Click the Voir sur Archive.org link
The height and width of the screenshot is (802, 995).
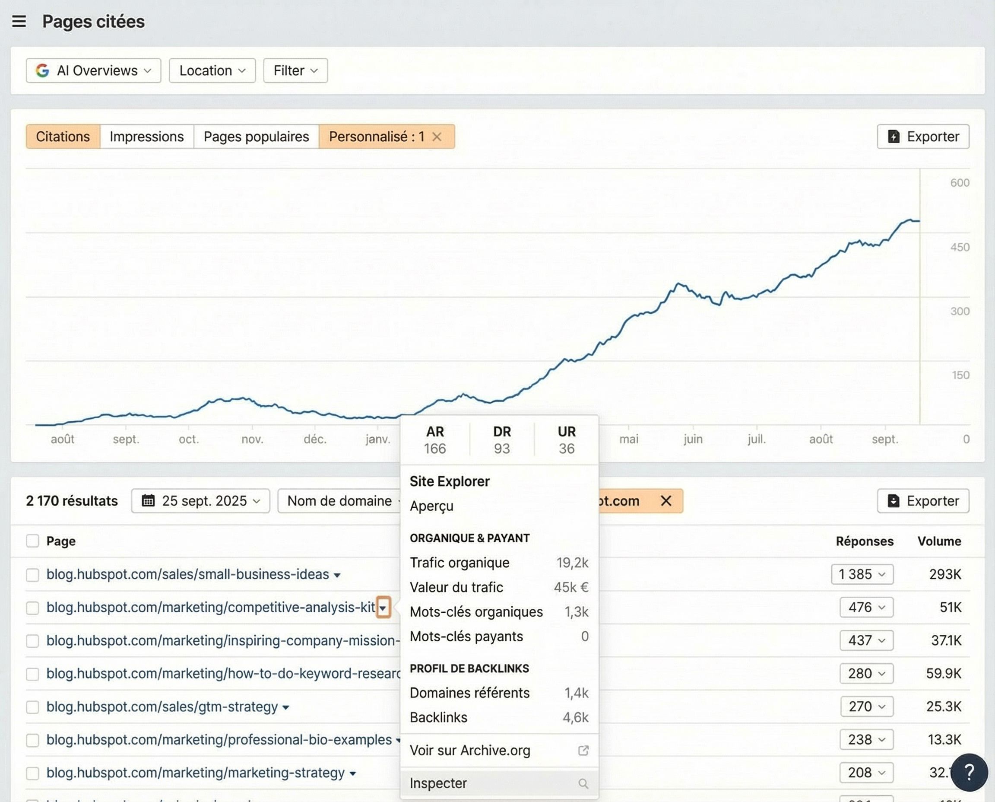click(x=469, y=750)
